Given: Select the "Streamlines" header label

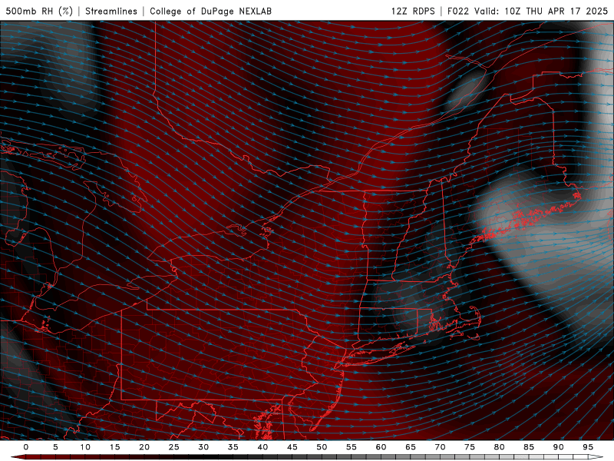Looking at the screenshot, I should pos(111,11).
